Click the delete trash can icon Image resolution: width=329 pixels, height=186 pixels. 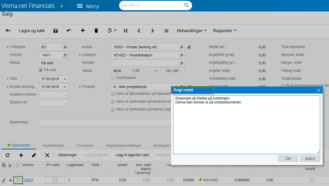point(96,31)
